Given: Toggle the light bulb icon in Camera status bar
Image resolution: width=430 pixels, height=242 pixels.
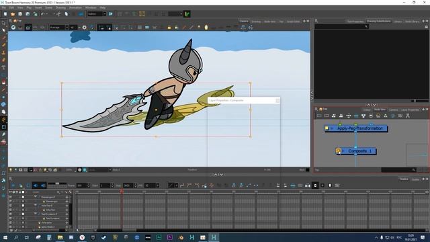Looking at the screenshot, I should pyautogui.click(x=11, y=170).
